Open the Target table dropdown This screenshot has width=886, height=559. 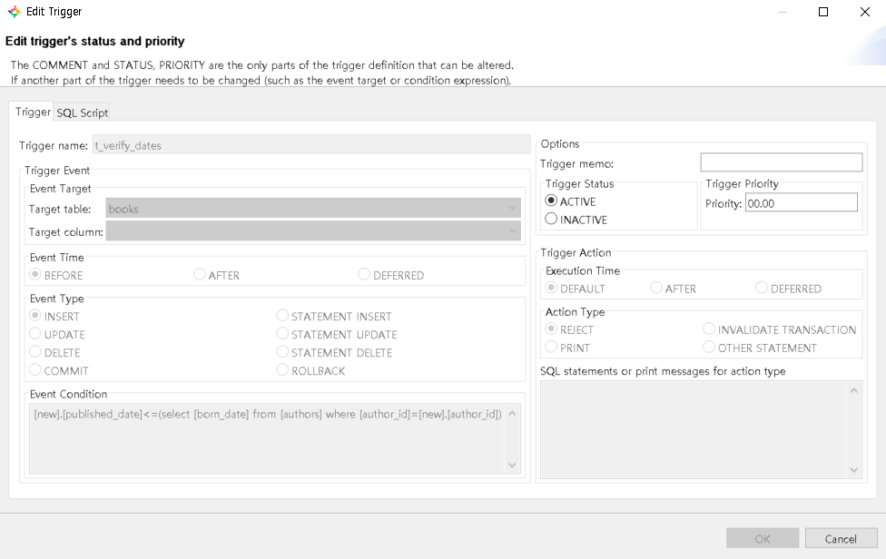click(x=313, y=209)
